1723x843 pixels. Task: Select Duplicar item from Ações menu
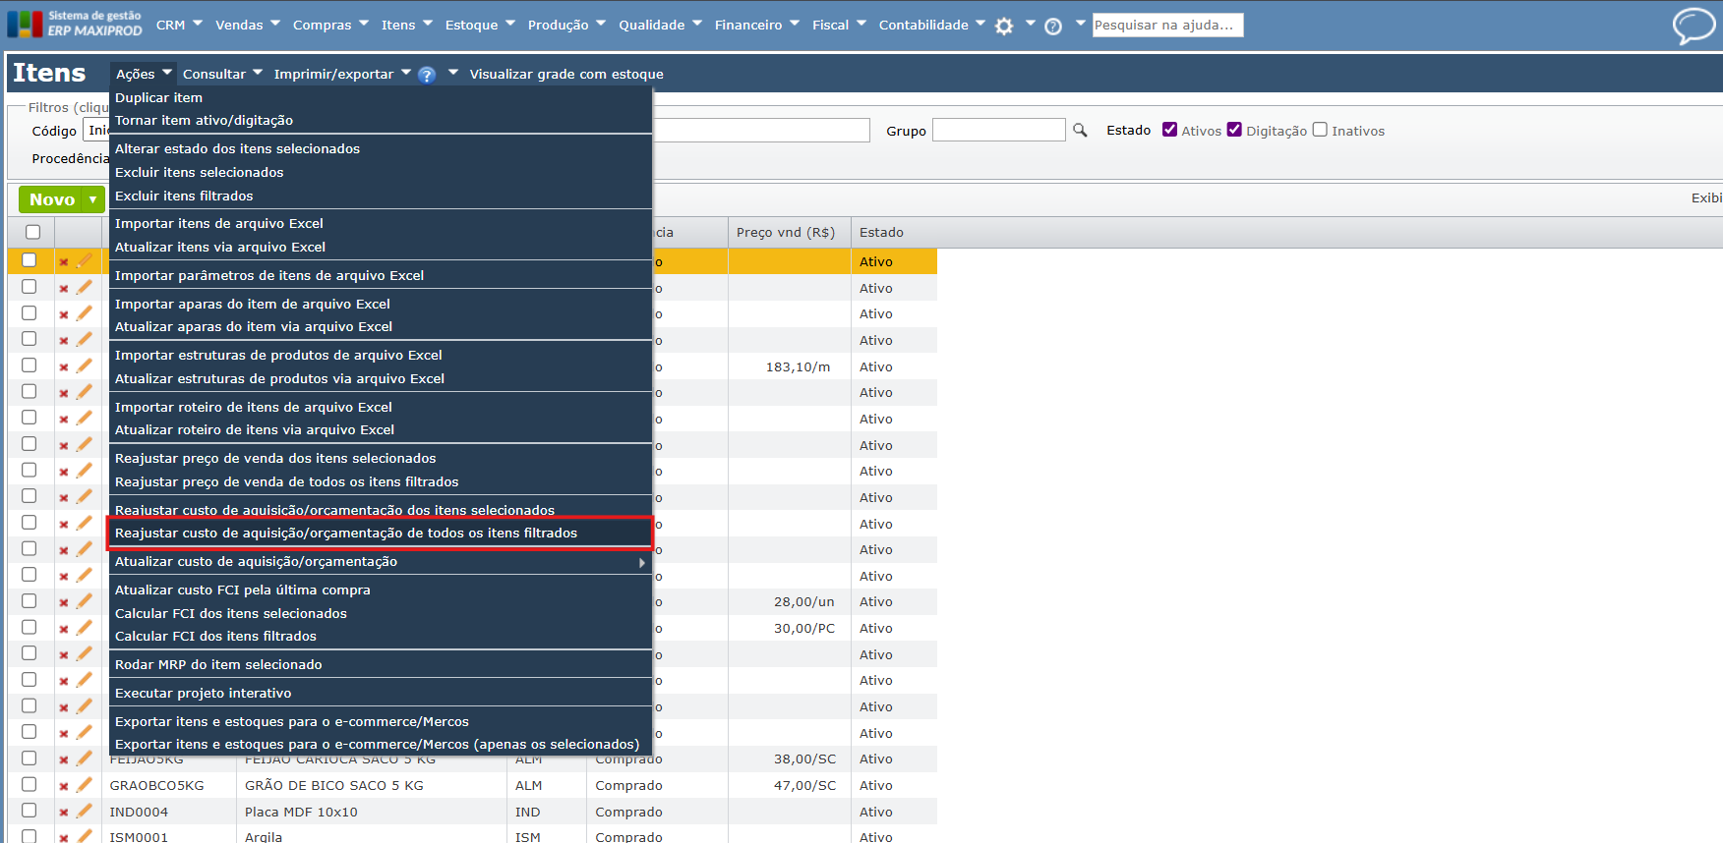coord(158,97)
